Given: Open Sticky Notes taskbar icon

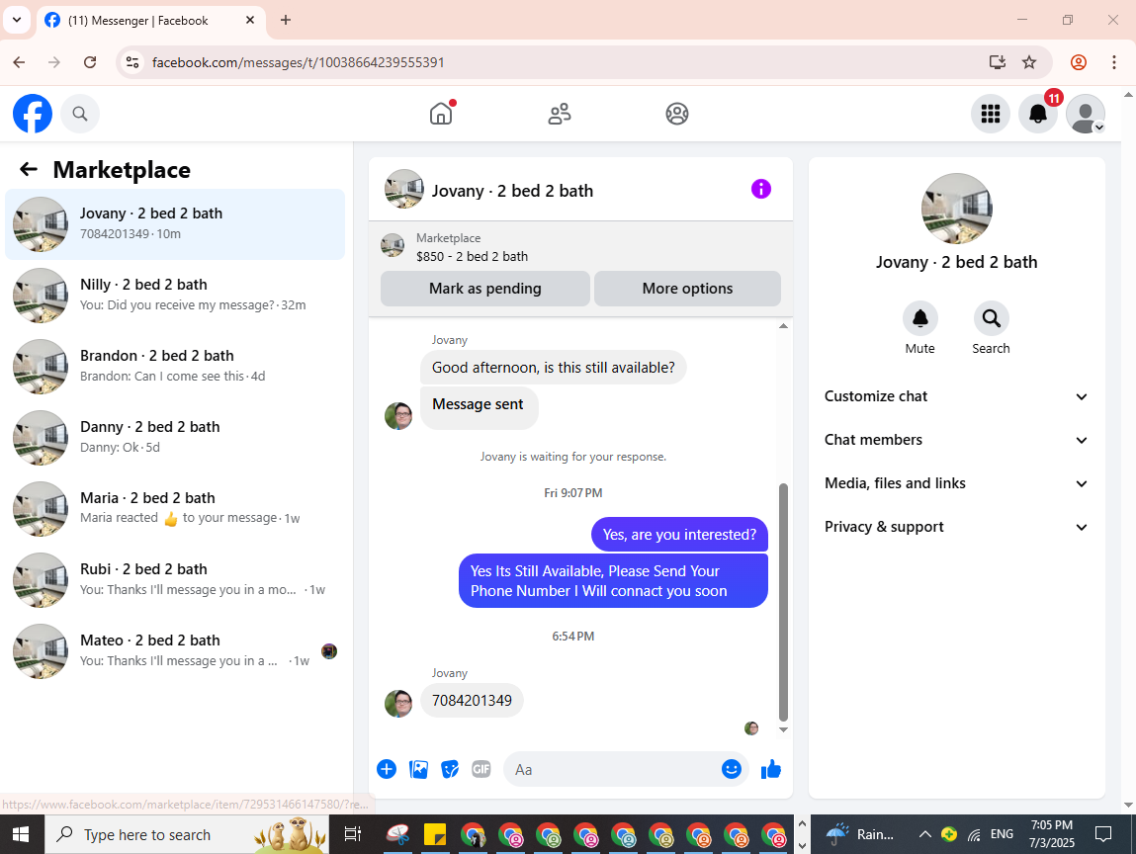Looking at the screenshot, I should pyautogui.click(x=435, y=834).
